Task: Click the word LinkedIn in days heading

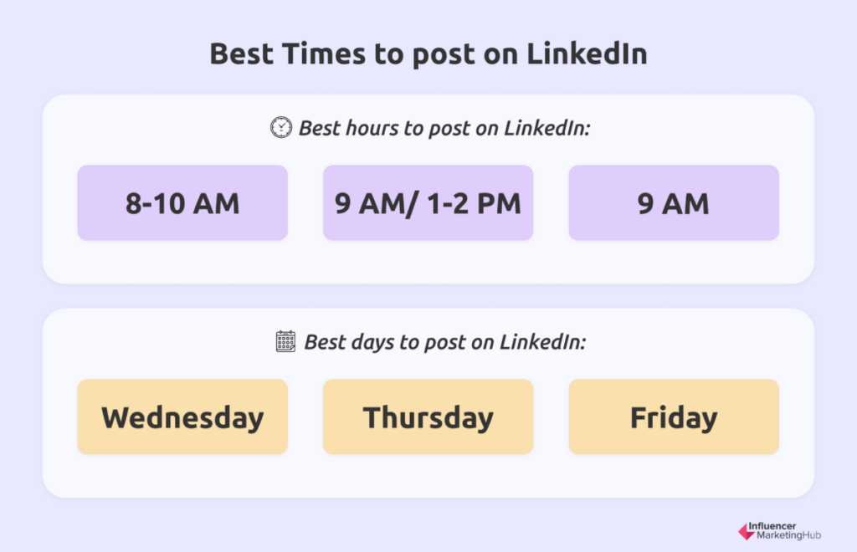Action: (x=542, y=342)
